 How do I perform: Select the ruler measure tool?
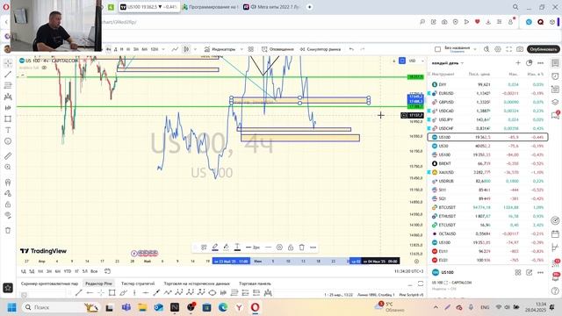tap(8, 156)
